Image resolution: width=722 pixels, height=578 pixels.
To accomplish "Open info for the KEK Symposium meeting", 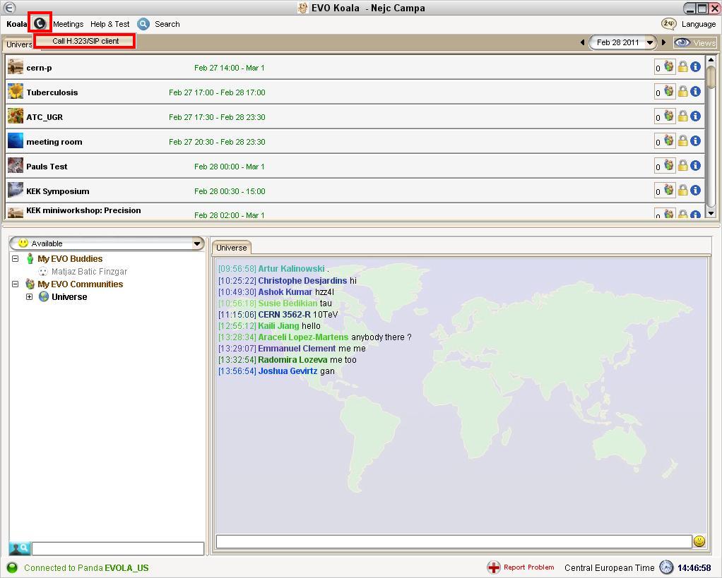I will [x=695, y=191].
